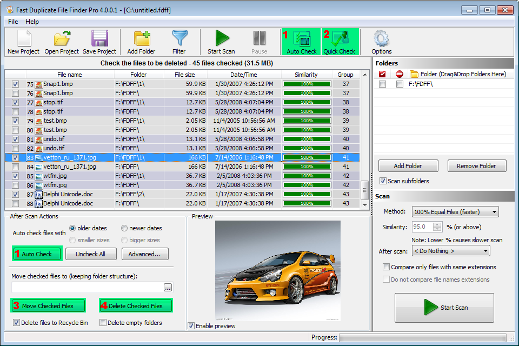Screen dimensions: 519x346
Task: Click the Remove Folder button
Action: pyautogui.click(x=477, y=166)
